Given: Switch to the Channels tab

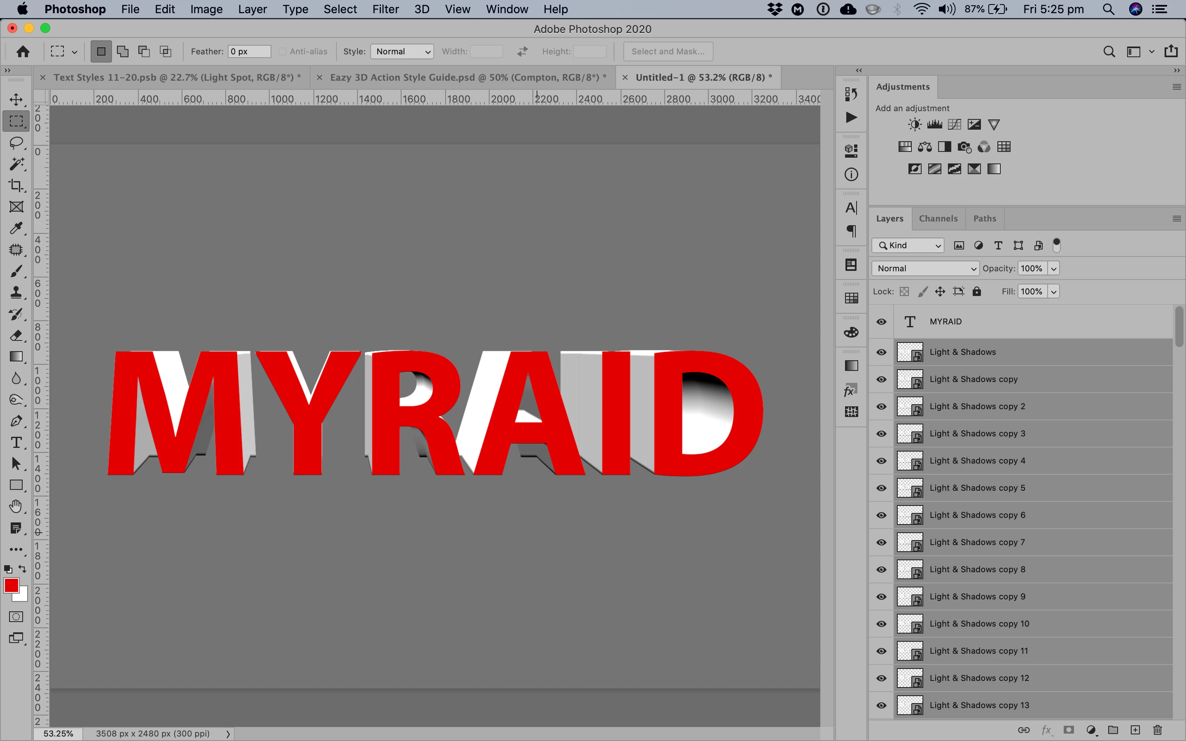Looking at the screenshot, I should [938, 219].
